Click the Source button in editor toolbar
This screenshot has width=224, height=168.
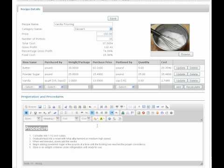tap(30, 107)
